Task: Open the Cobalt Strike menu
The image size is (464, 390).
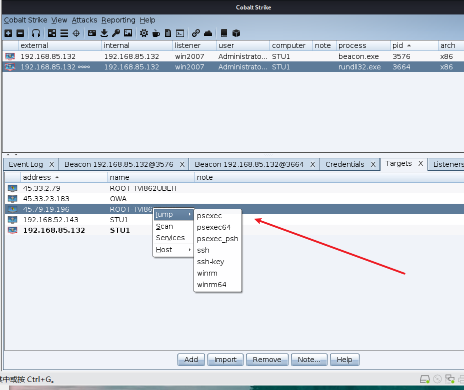Action: click(x=25, y=20)
